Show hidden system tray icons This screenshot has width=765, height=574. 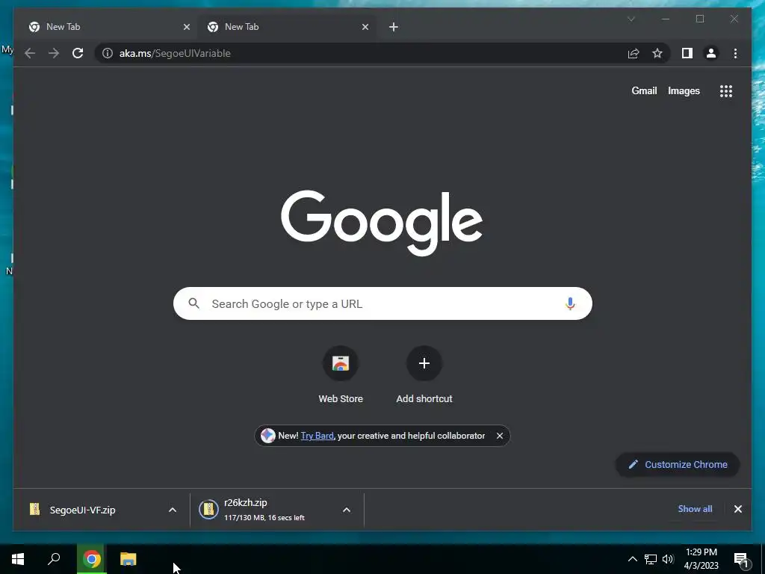pos(632,559)
